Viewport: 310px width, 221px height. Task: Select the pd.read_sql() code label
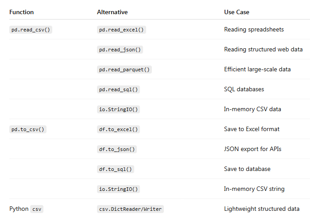tap(118, 89)
